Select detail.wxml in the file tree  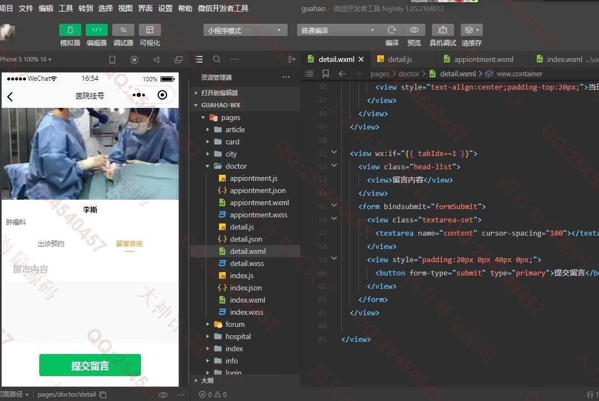point(244,251)
